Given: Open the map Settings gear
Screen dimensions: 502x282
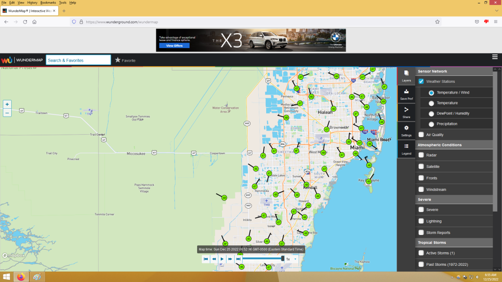Looking at the screenshot, I should point(406,131).
